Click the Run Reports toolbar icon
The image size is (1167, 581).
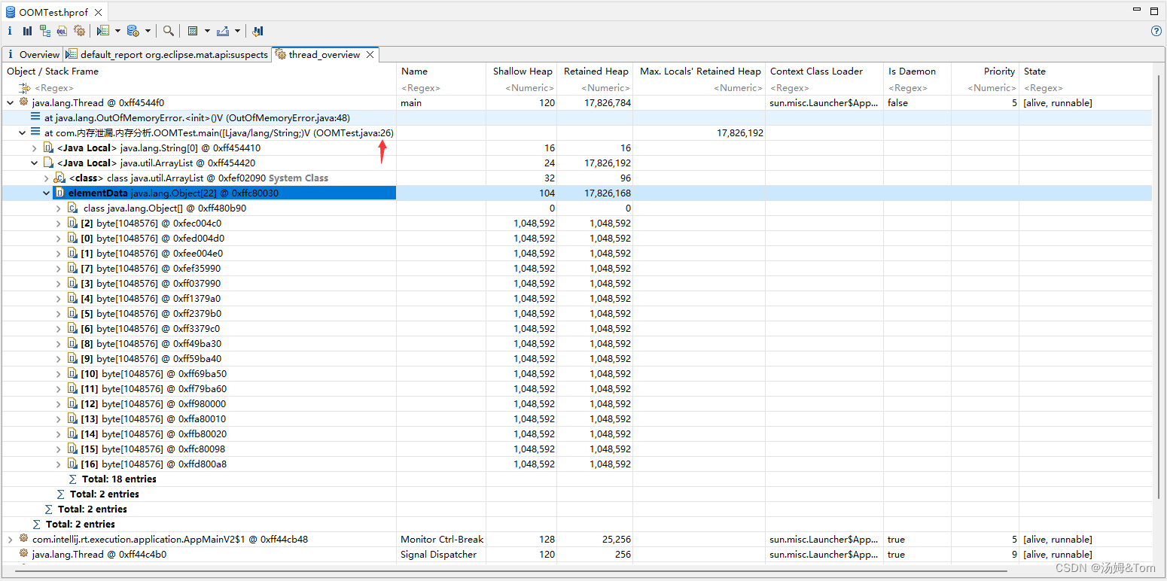(x=104, y=31)
